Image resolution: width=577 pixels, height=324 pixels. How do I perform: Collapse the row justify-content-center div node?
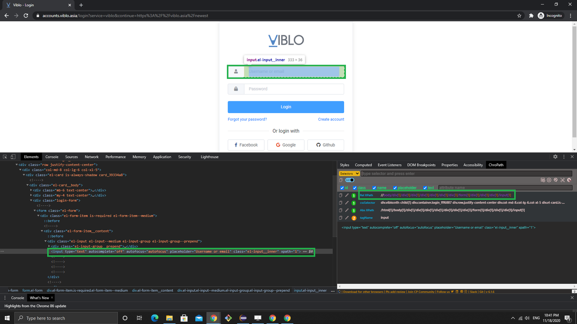[17, 165]
